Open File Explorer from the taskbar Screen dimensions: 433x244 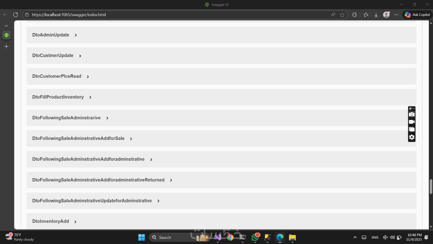pos(292,237)
